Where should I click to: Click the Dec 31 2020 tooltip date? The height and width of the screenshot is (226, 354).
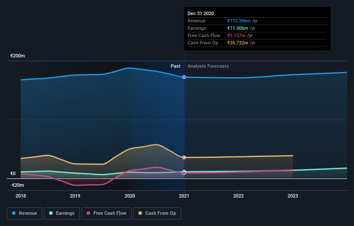(x=200, y=13)
